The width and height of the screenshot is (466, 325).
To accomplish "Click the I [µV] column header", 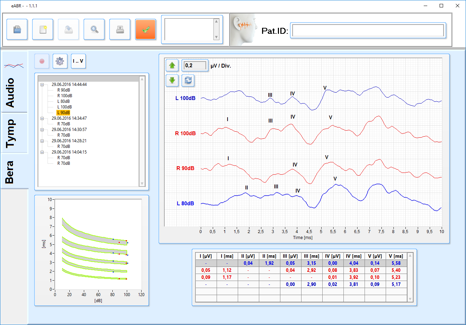I will 206,256.
